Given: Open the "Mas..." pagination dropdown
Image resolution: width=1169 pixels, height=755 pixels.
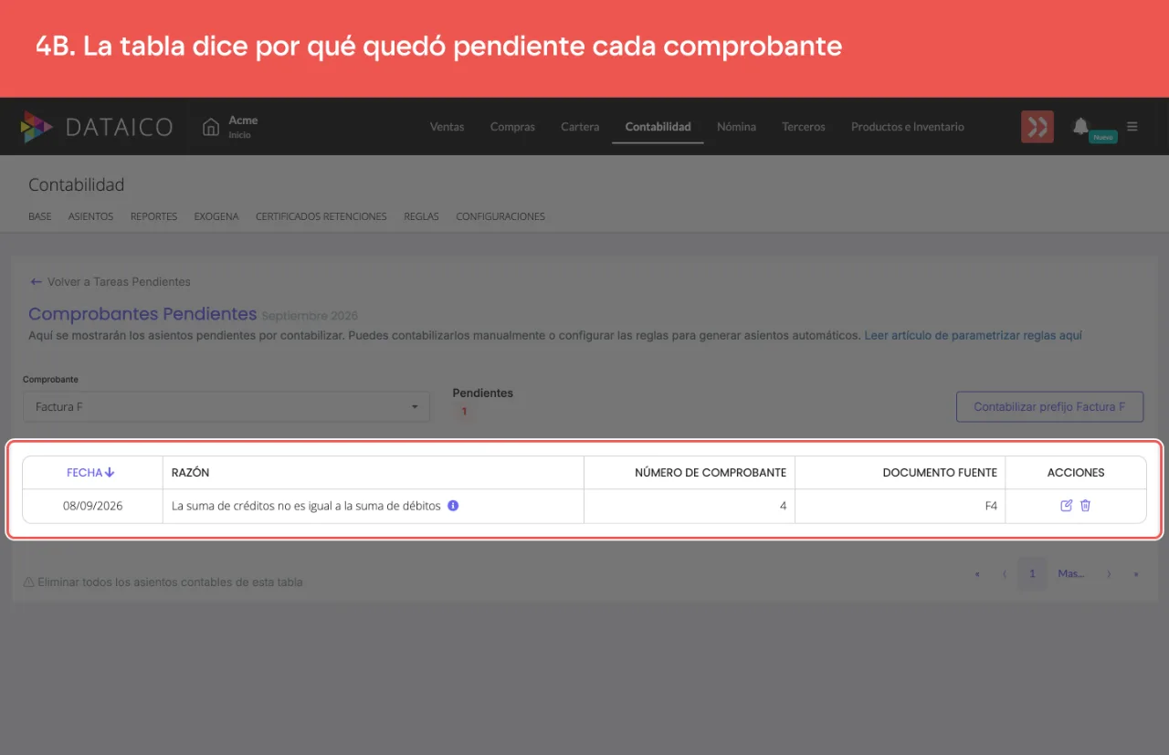Looking at the screenshot, I should [x=1071, y=573].
